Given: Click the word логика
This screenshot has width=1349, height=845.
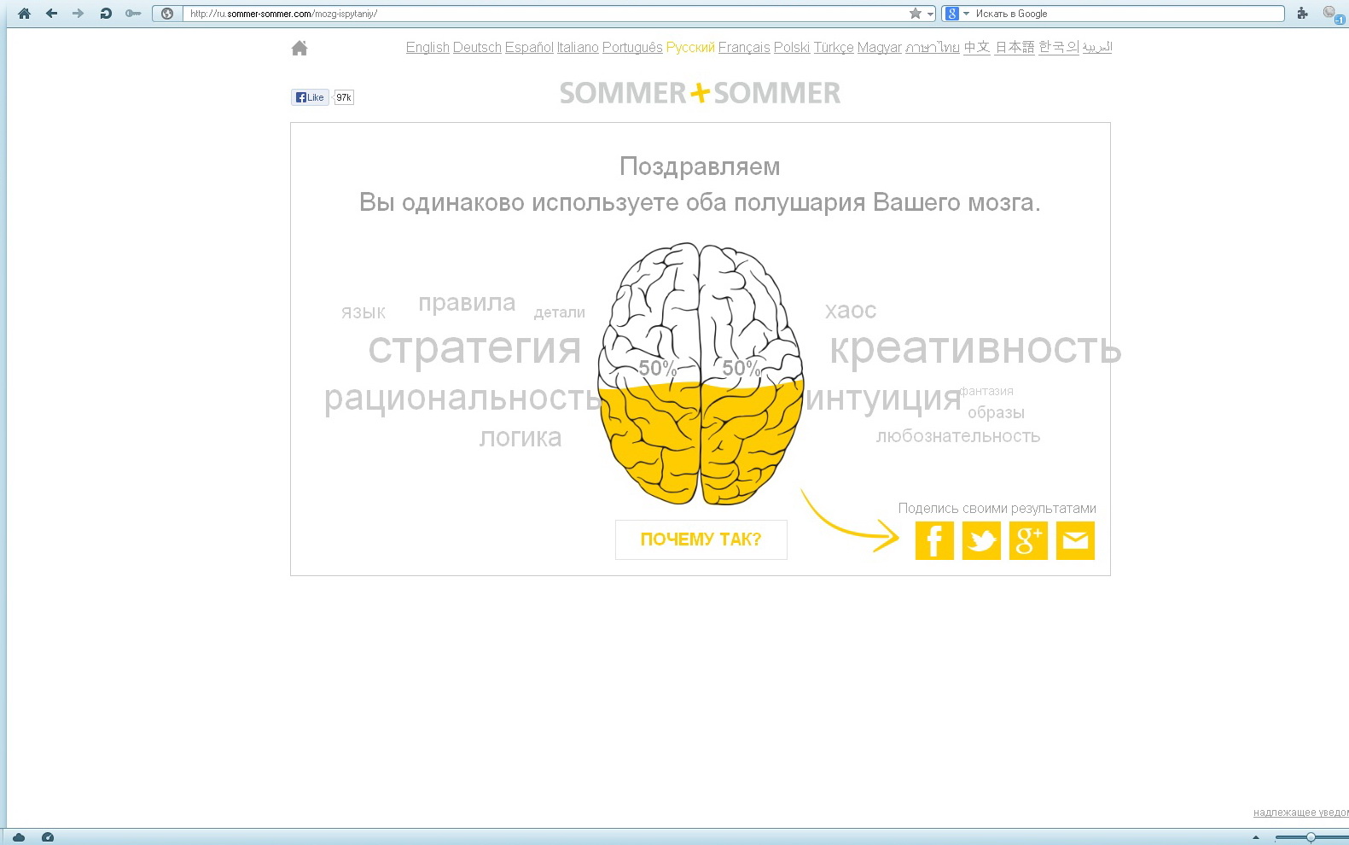Looking at the screenshot, I should coord(520,438).
